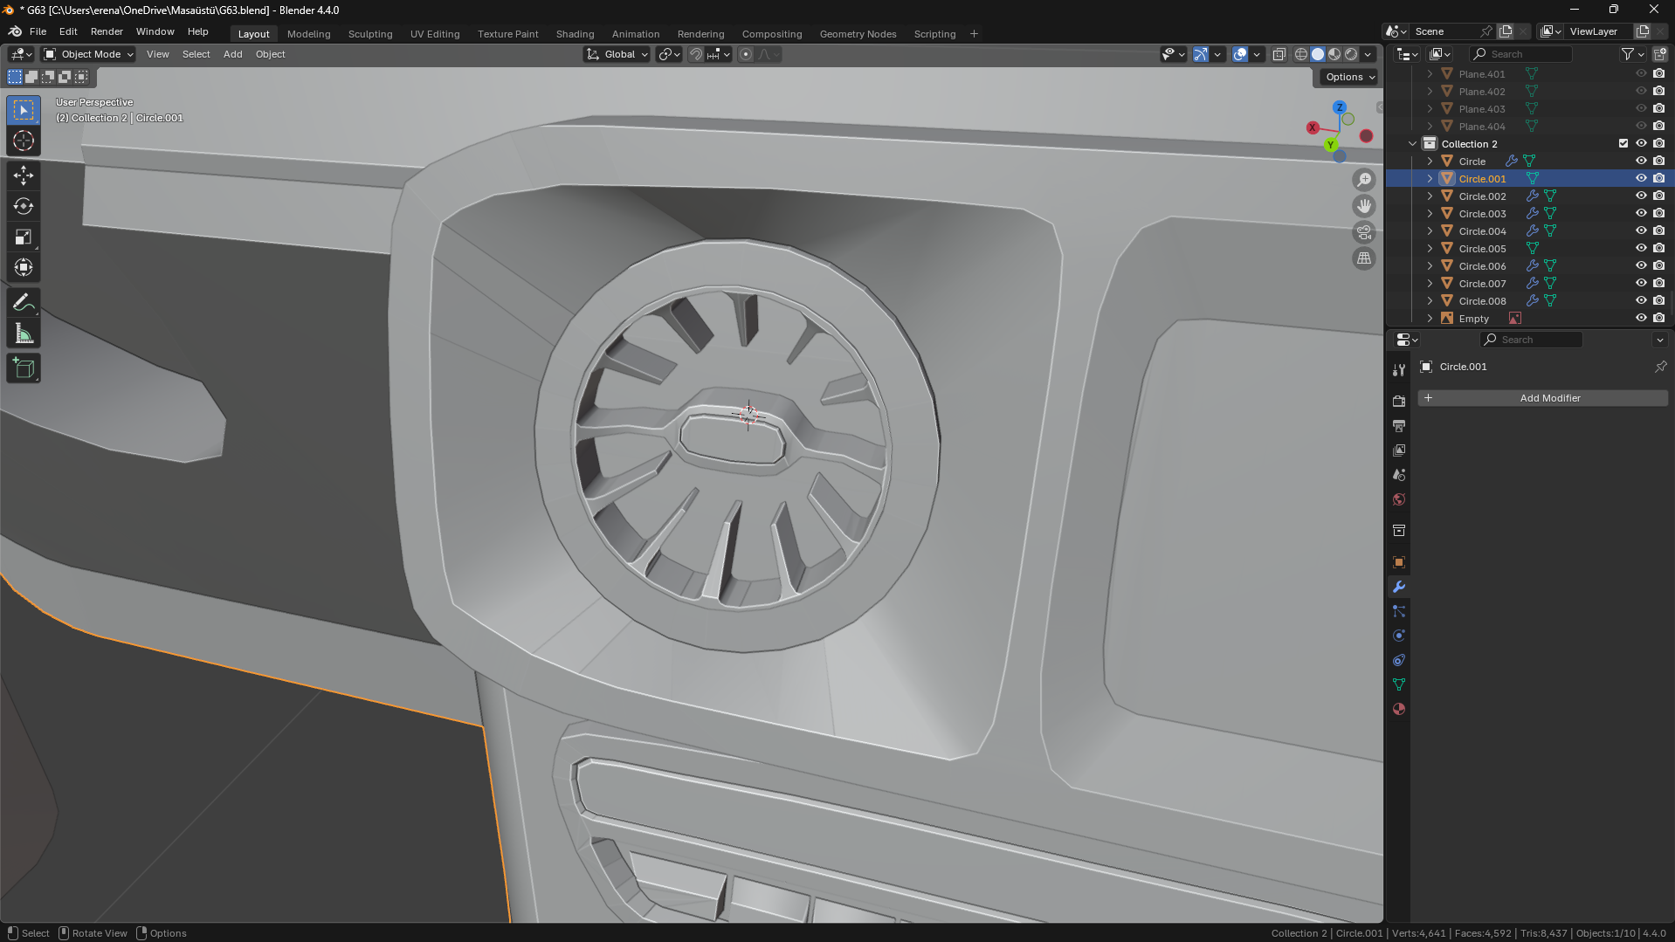This screenshot has width=1675, height=942.
Task: Open the Material properties tab
Action: point(1399,709)
